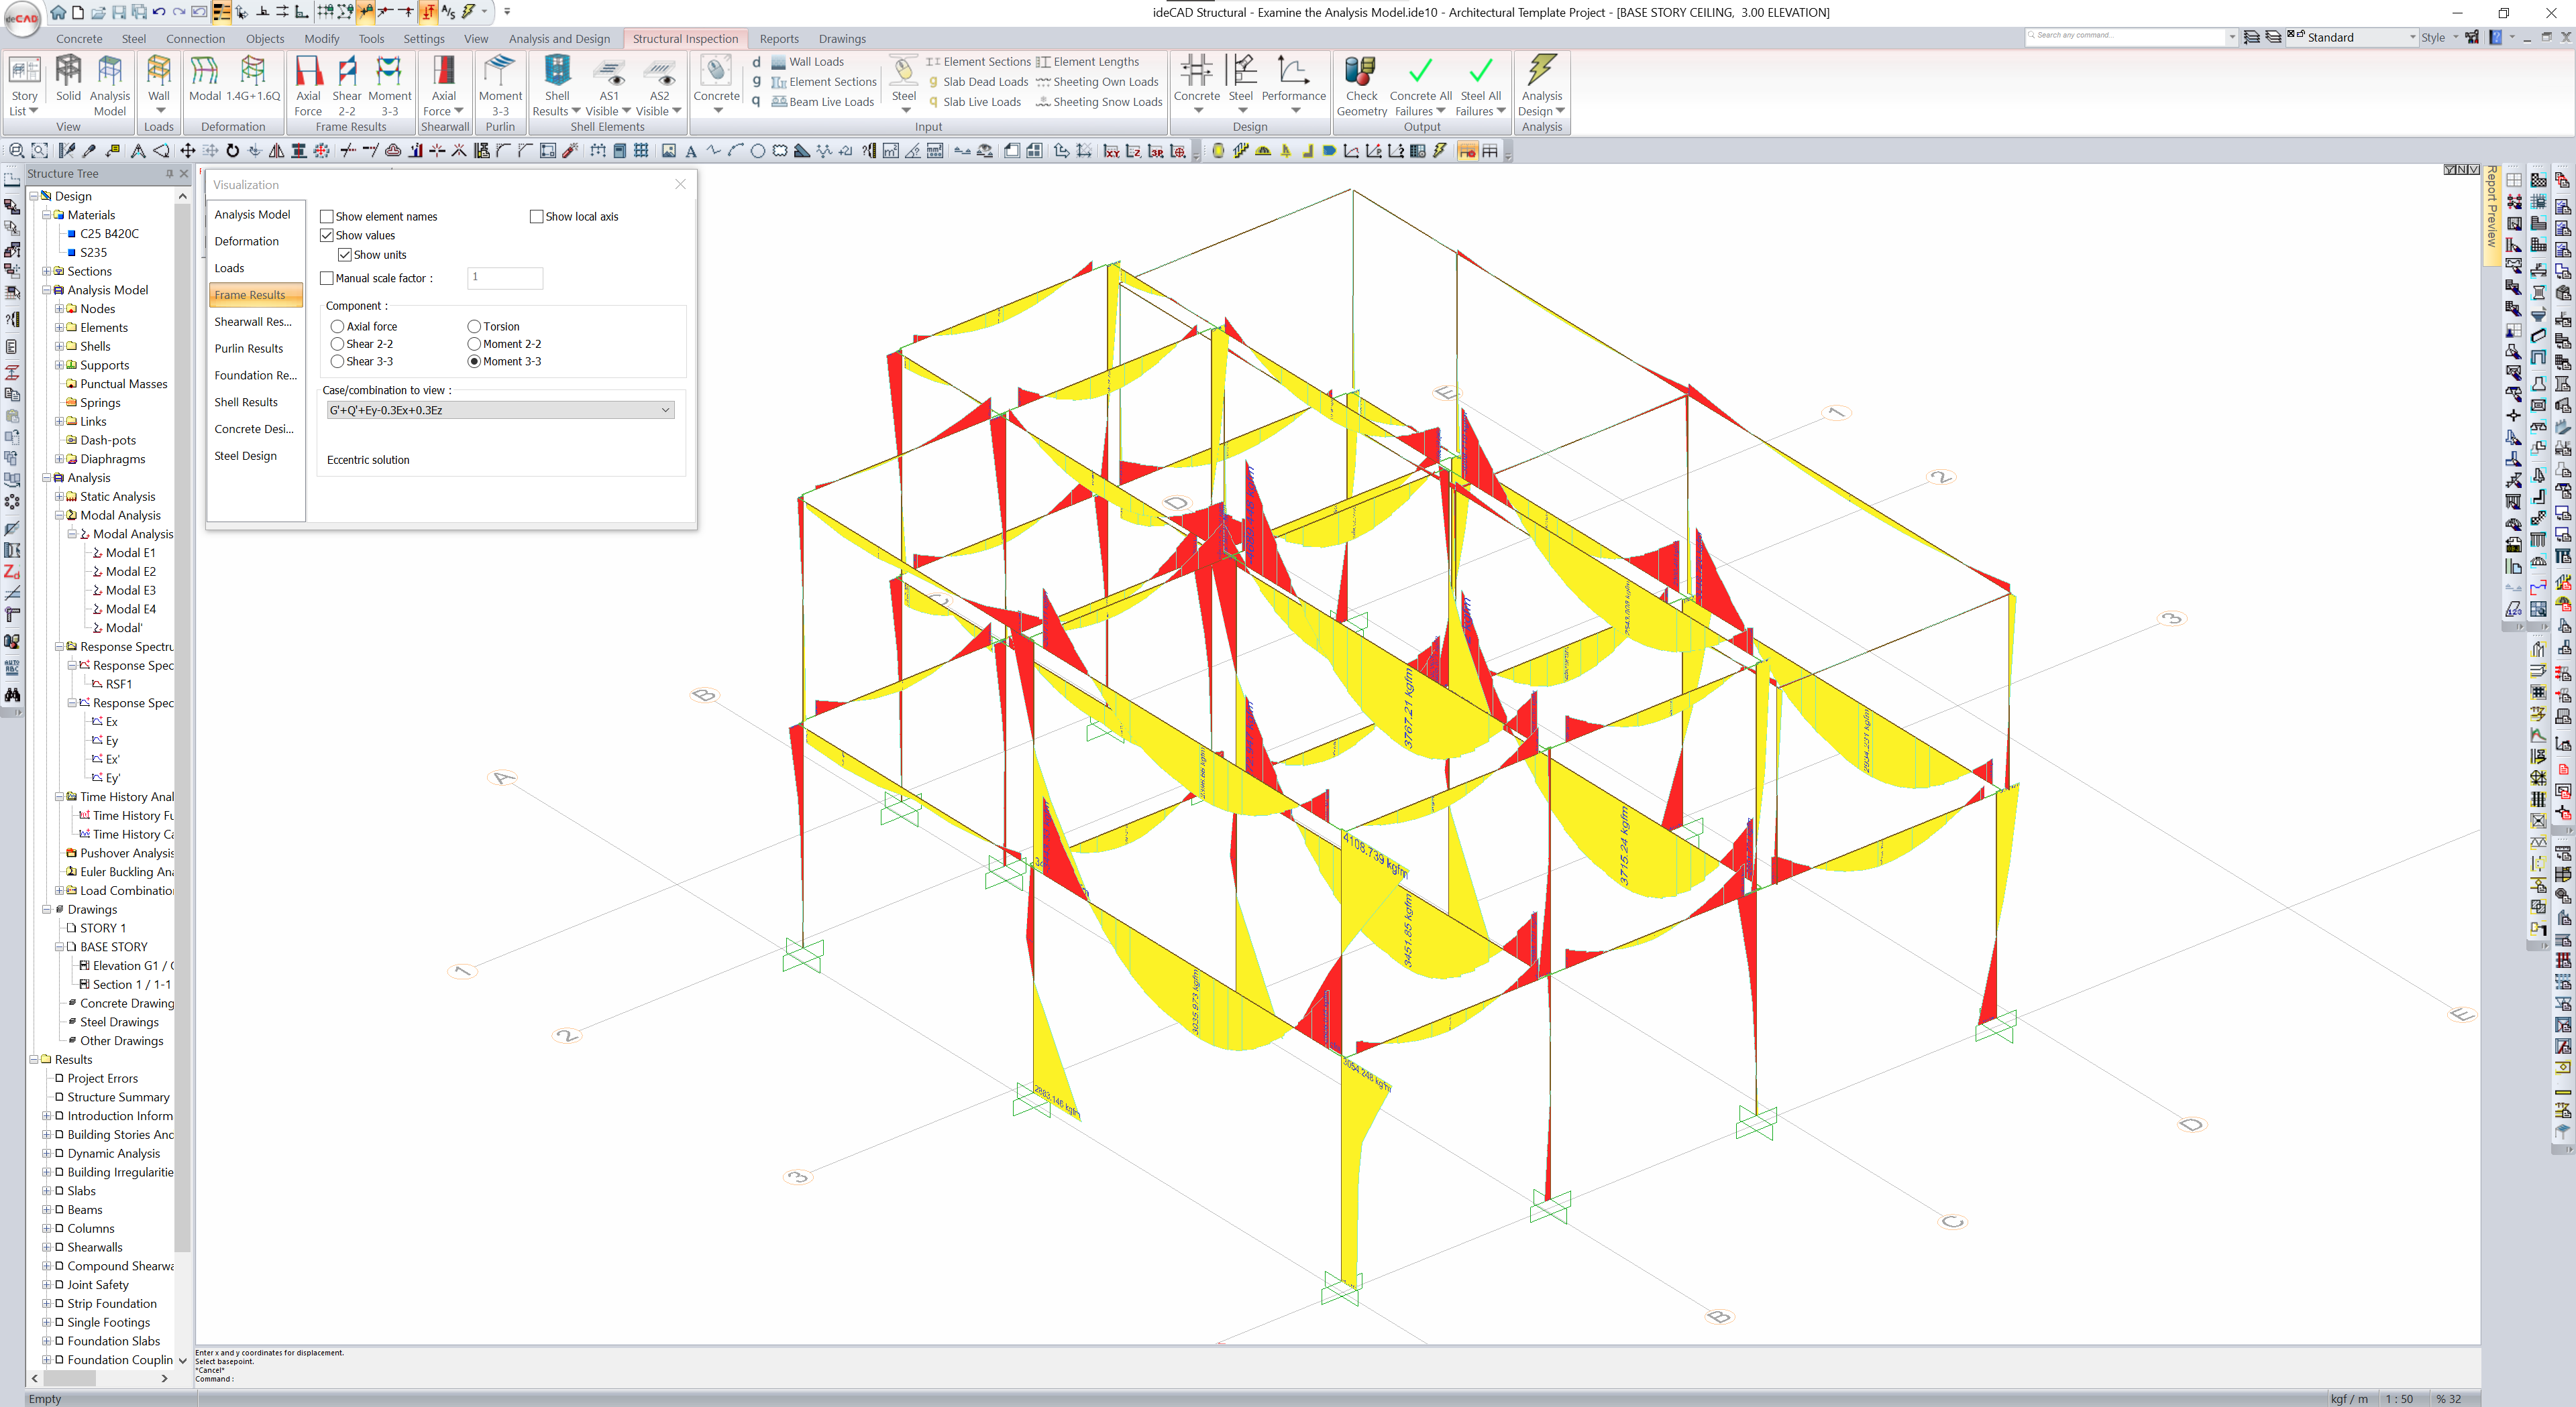The height and width of the screenshot is (1407, 2576).
Task: Open the Analysis and Design tab
Action: 559,39
